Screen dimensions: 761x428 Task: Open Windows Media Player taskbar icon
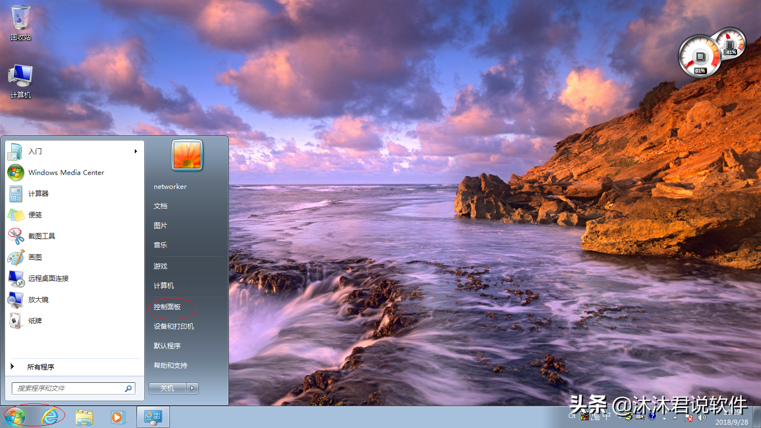point(118,417)
